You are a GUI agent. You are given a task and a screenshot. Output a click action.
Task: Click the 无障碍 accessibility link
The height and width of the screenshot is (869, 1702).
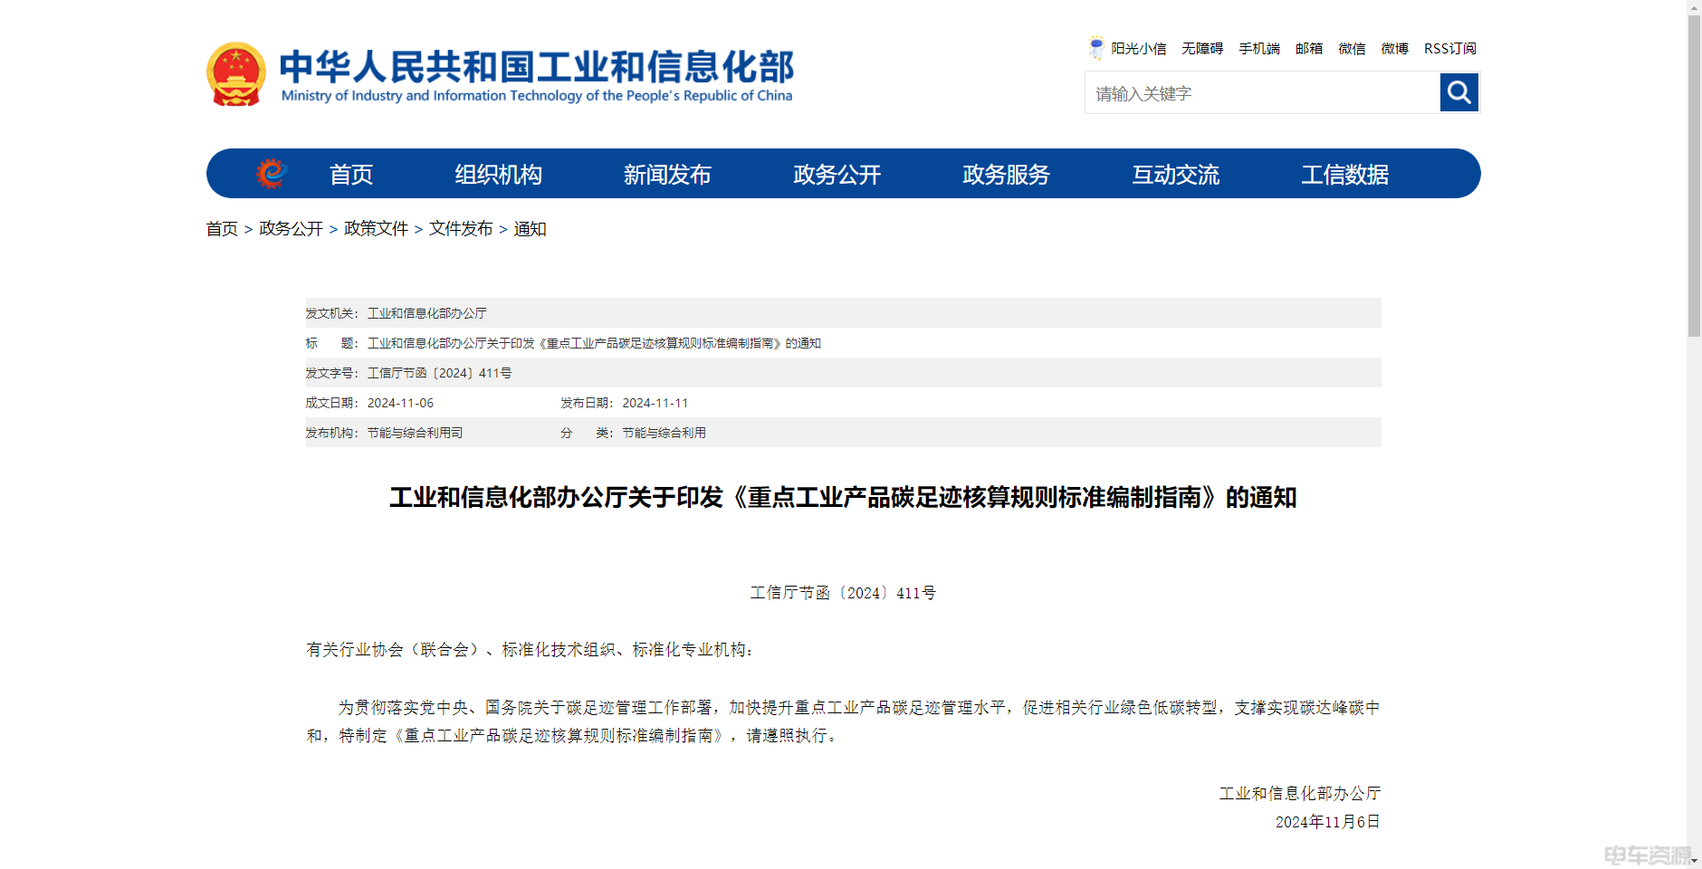pyautogui.click(x=1202, y=49)
